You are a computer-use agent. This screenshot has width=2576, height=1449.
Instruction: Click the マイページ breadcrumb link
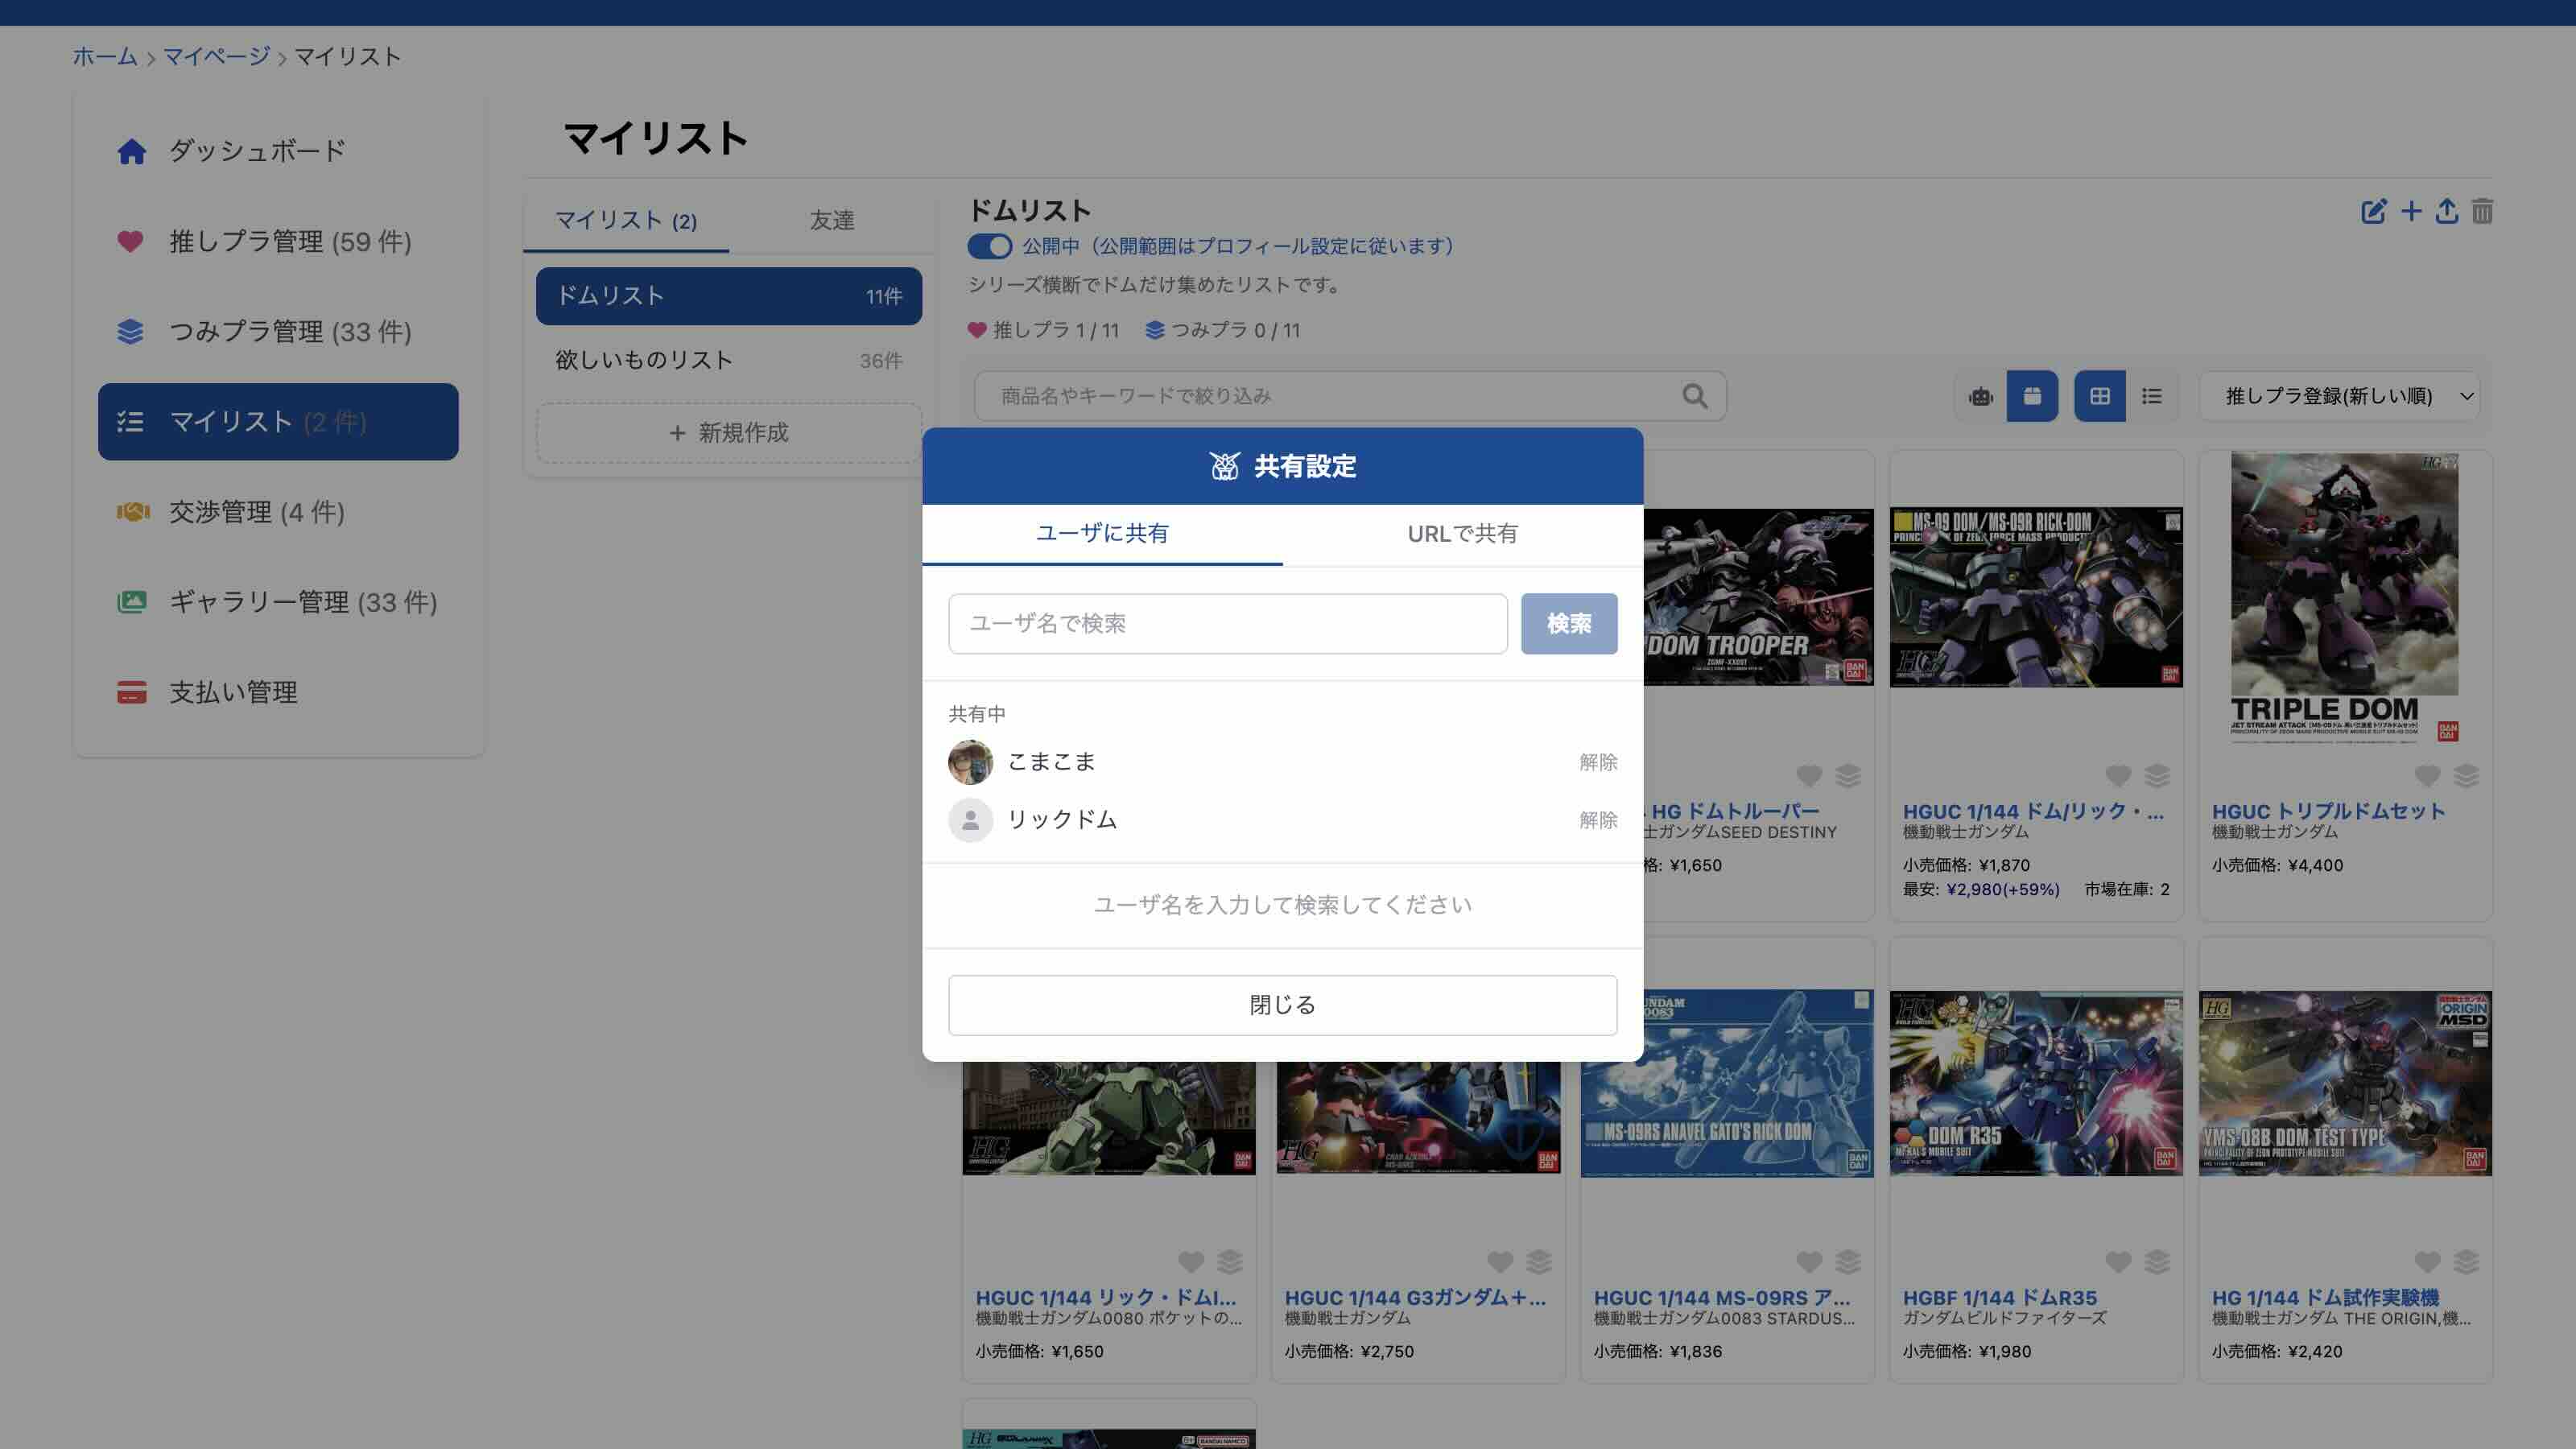point(217,57)
